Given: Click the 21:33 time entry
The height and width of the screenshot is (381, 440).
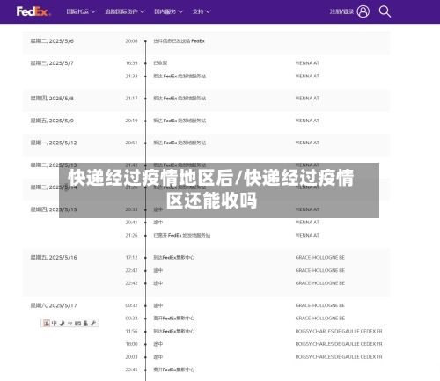Looking at the screenshot, I should [131, 76].
